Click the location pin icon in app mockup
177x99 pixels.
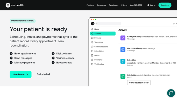pyautogui.click(x=174, y=23)
